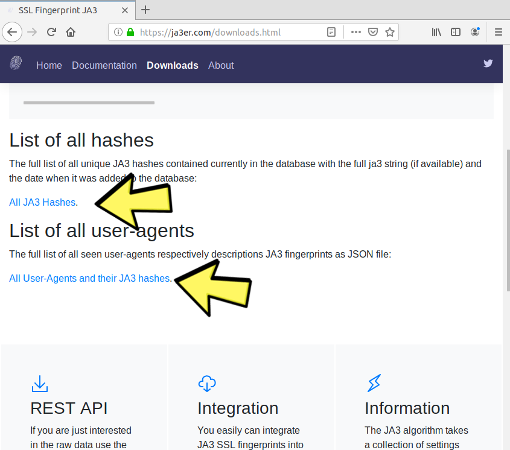Viewport: 510px width, 450px height.
Task: Open the Documentation page
Action: coord(104,65)
